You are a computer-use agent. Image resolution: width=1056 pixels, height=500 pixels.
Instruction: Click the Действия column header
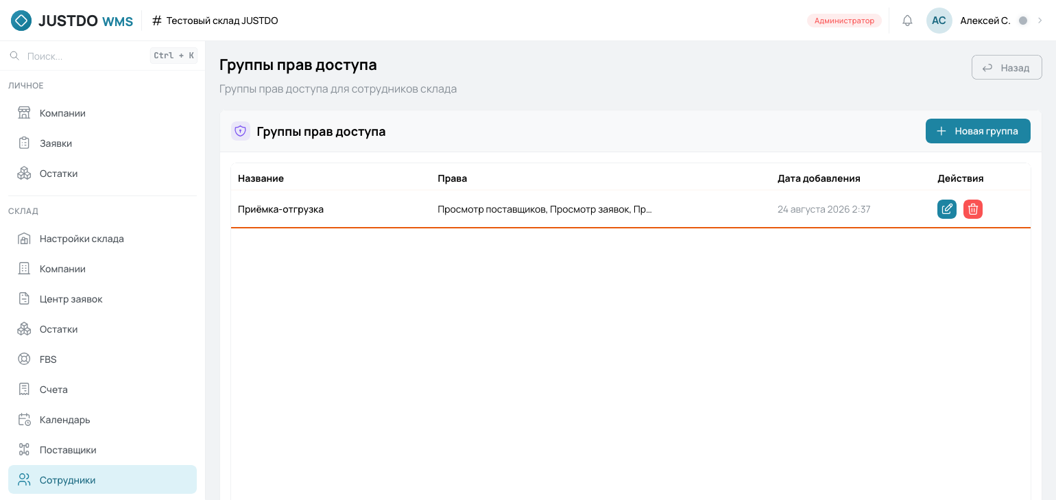[961, 178]
